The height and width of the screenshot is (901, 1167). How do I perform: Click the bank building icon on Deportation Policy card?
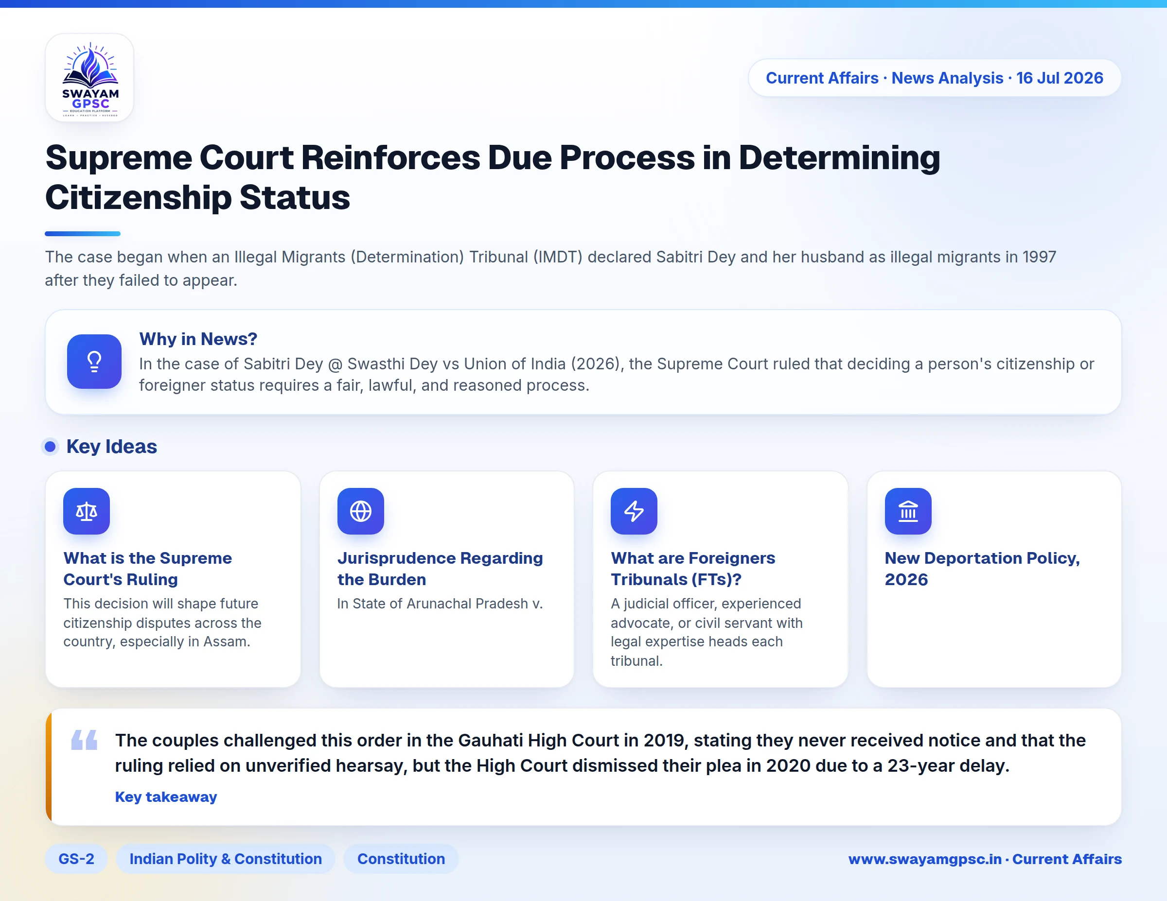(908, 511)
